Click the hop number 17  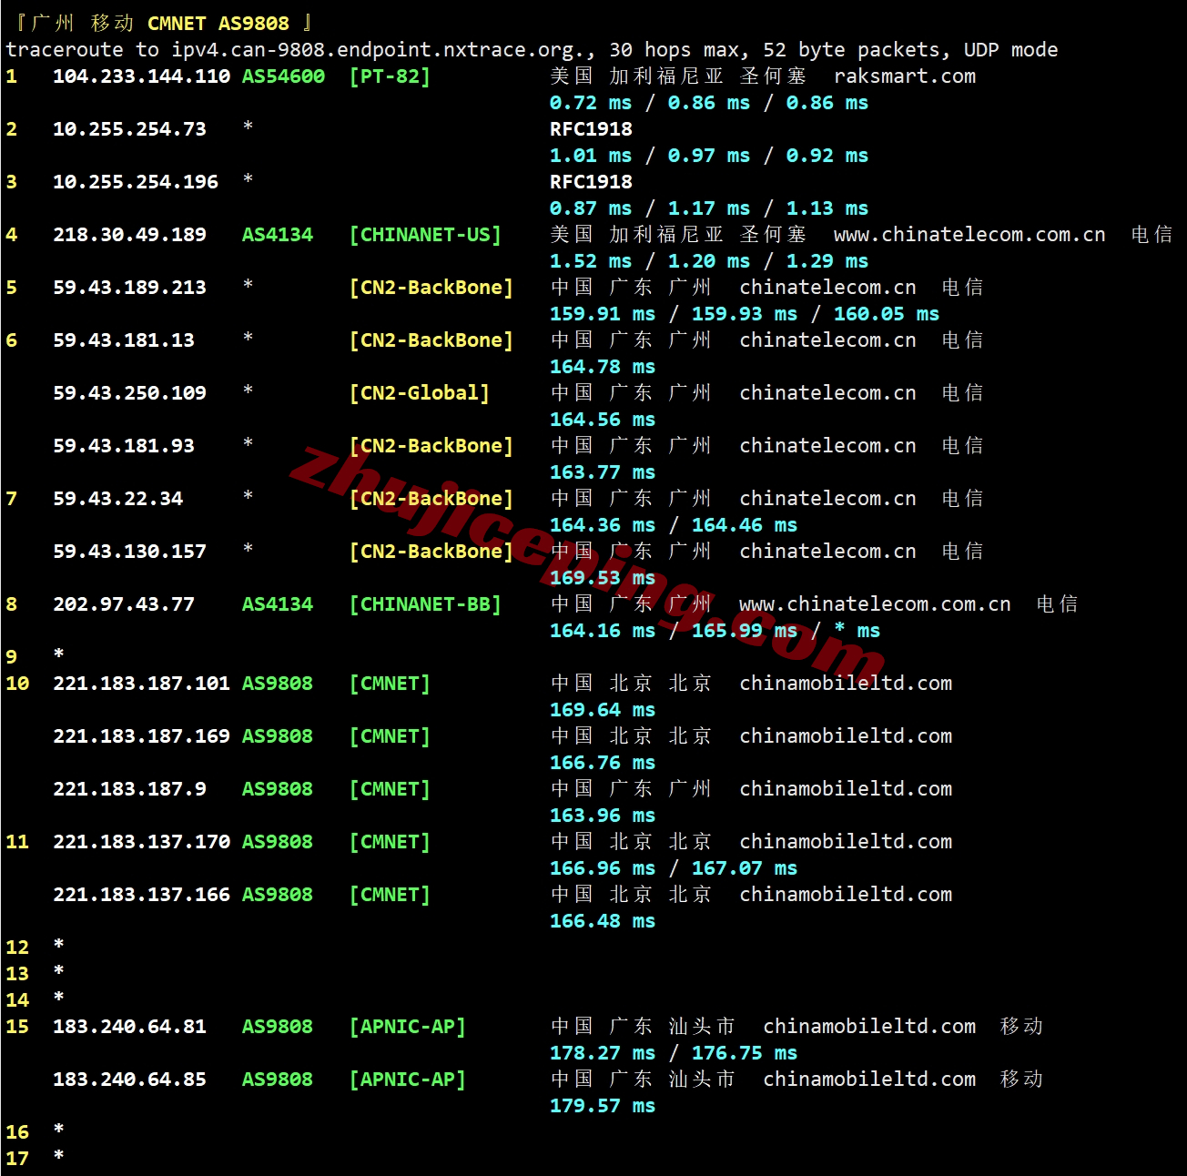click(17, 1159)
